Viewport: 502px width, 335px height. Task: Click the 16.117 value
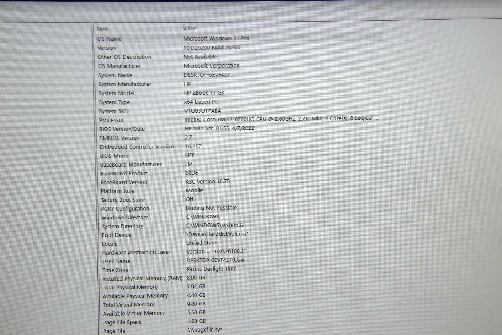pyautogui.click(x=193, y=146)
